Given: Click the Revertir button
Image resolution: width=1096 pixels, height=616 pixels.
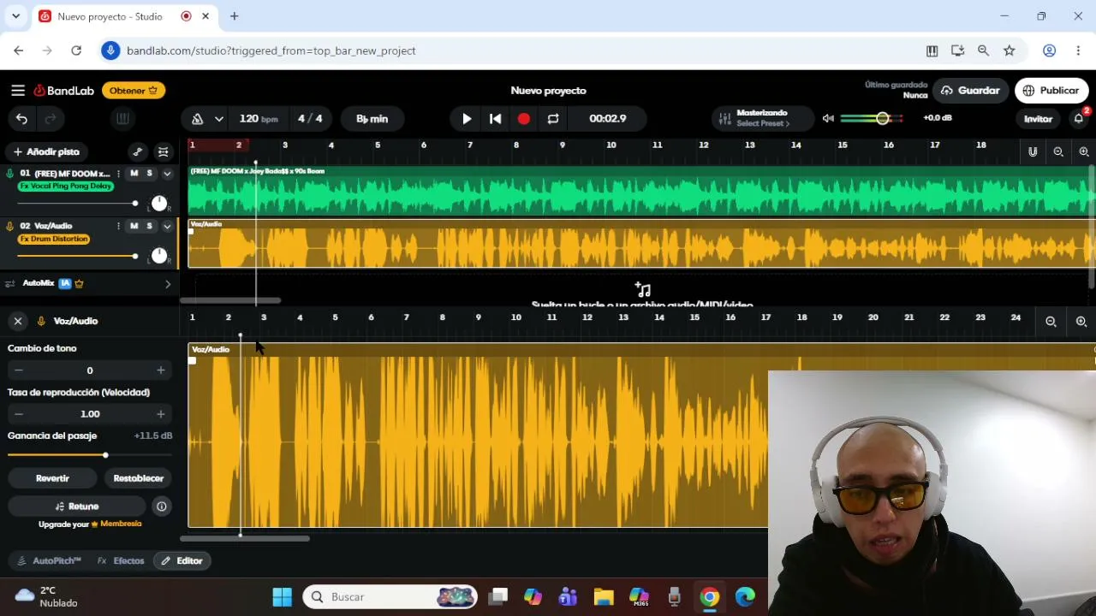Looking at the screenshot, I should point(52,478).
